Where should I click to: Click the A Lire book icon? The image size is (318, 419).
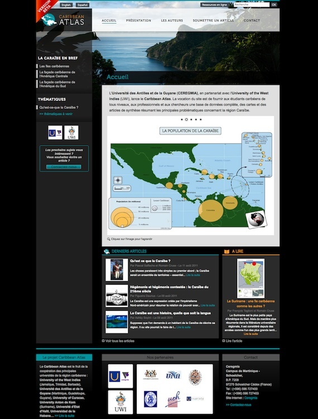coord(227,252)
